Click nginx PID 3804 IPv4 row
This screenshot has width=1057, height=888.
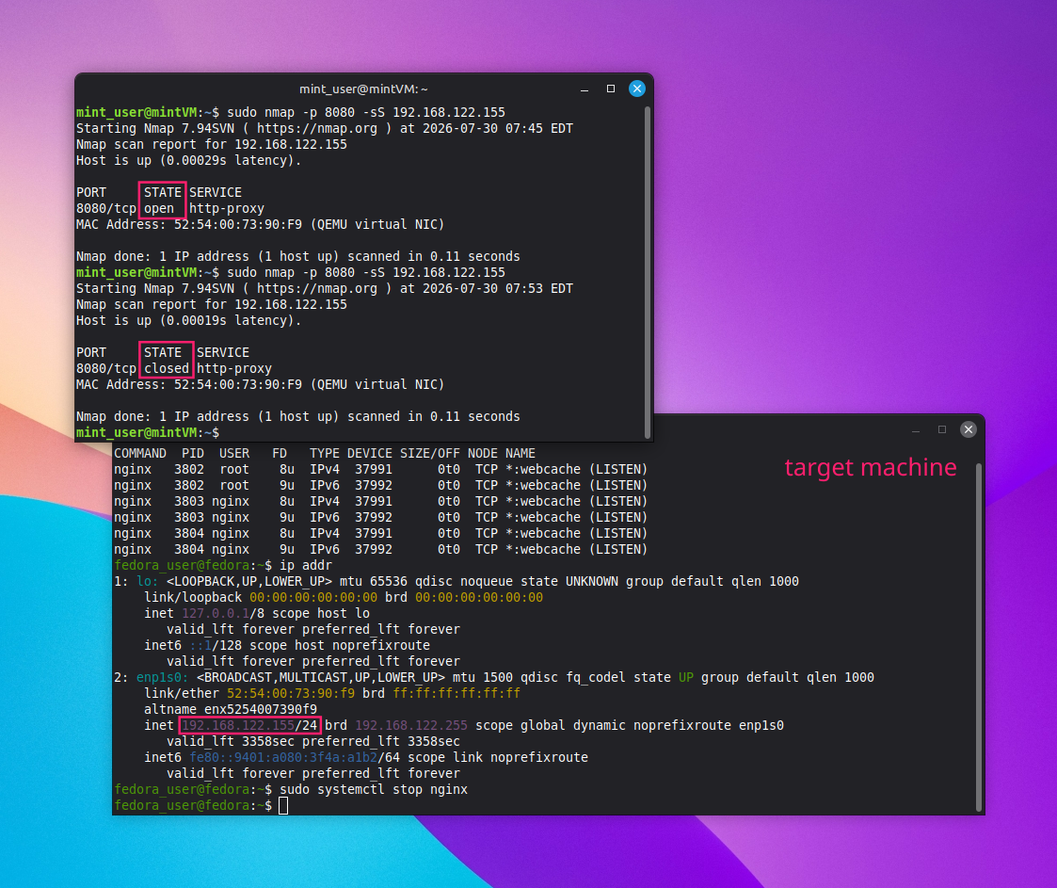pos(381,533)
